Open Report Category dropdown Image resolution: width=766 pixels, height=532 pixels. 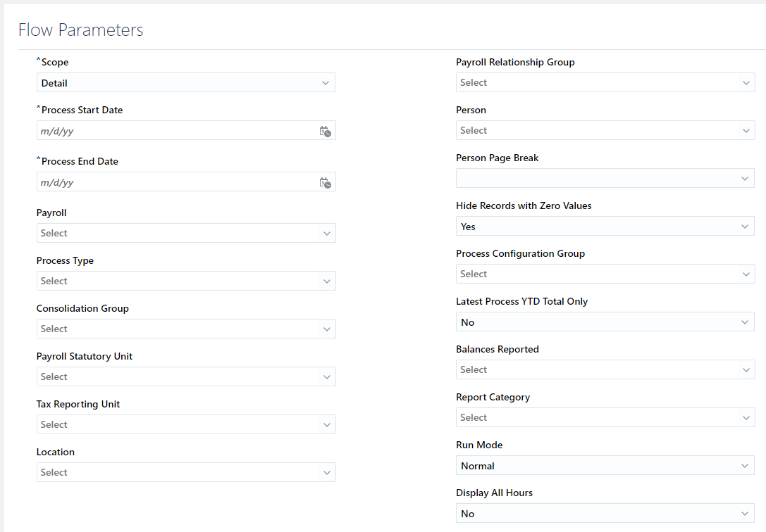[605, 417]
